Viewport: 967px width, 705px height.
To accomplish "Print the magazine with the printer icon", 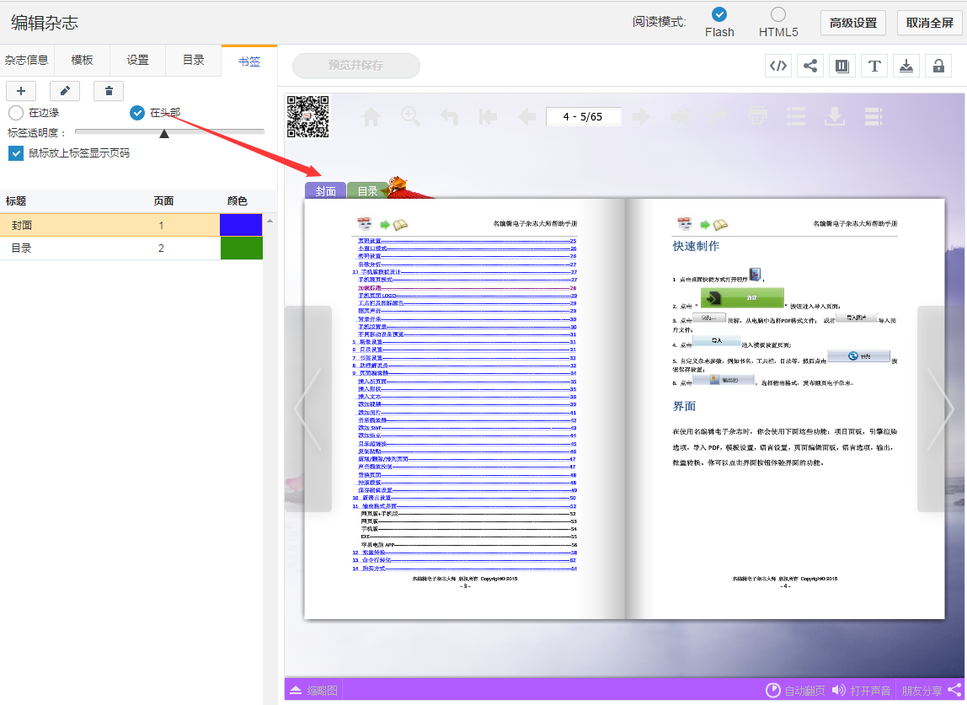I will click(x=758, y=116).
